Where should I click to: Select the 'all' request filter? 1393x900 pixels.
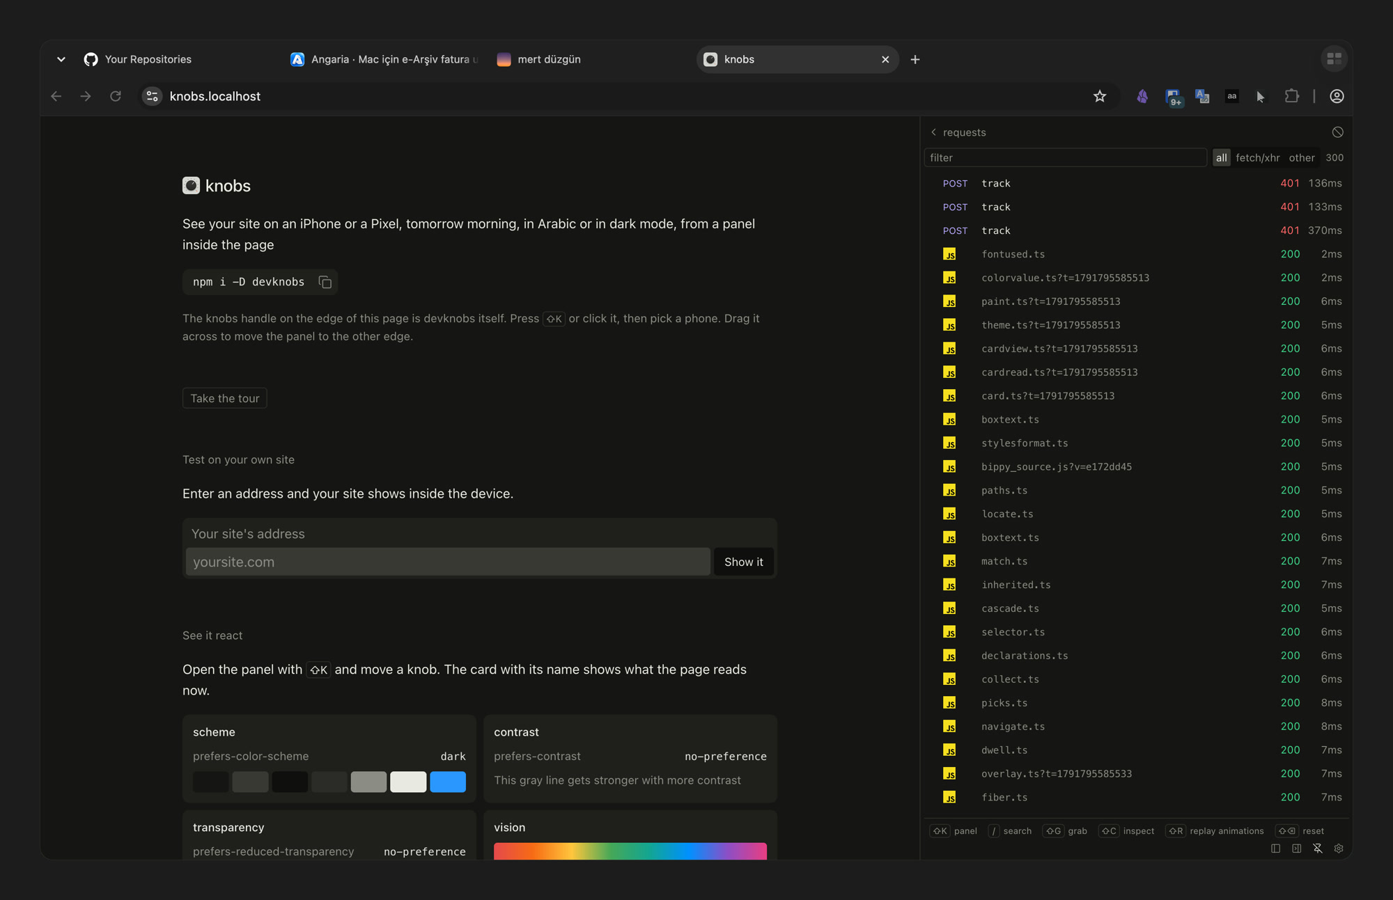(x=1222, y=158)
